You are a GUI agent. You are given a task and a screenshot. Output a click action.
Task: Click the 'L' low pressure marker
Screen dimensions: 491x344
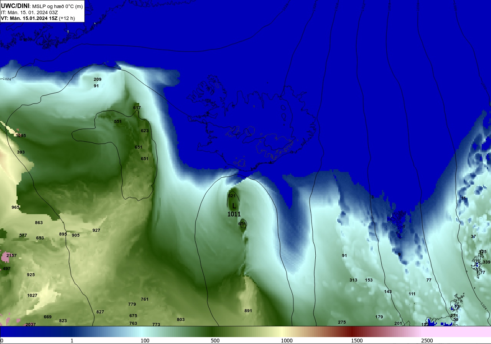click(x=234, y=206)
